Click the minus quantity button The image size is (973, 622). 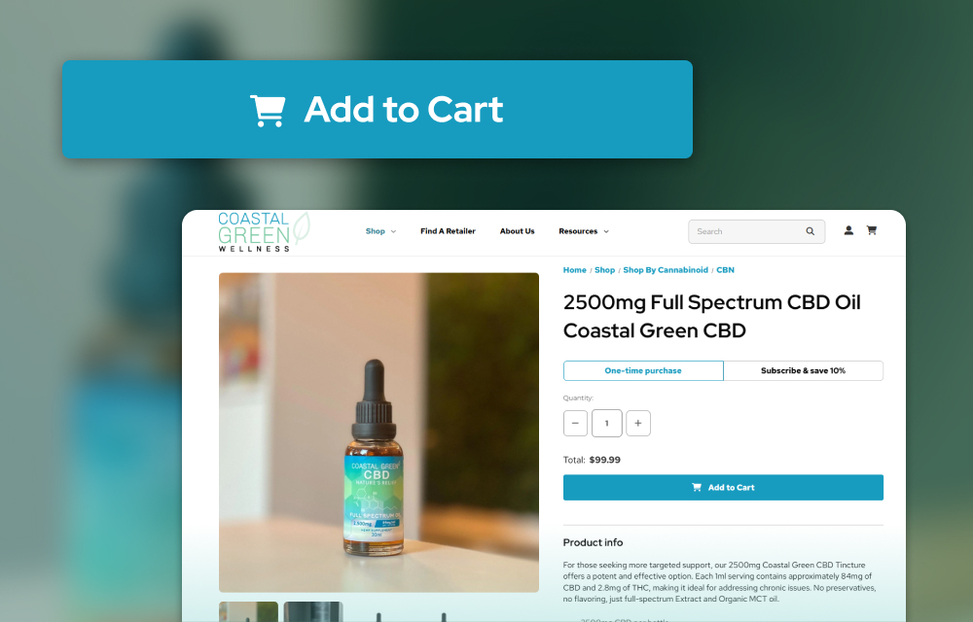[x=575, y=423]
